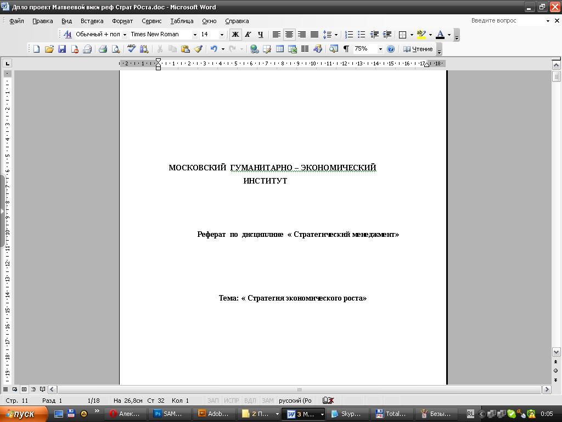Insert a table from the toolbar
562x422 pixels.
[x=279, y=49]
